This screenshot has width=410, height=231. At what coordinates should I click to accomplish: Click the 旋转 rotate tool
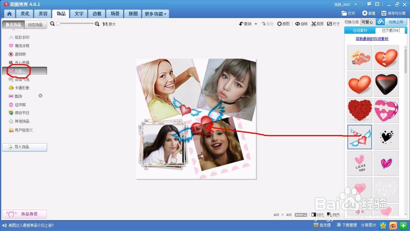[301, 24]
